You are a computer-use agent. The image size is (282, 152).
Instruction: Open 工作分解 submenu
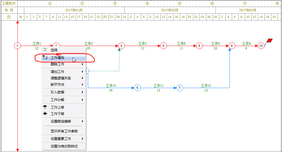tap(63, 100)
